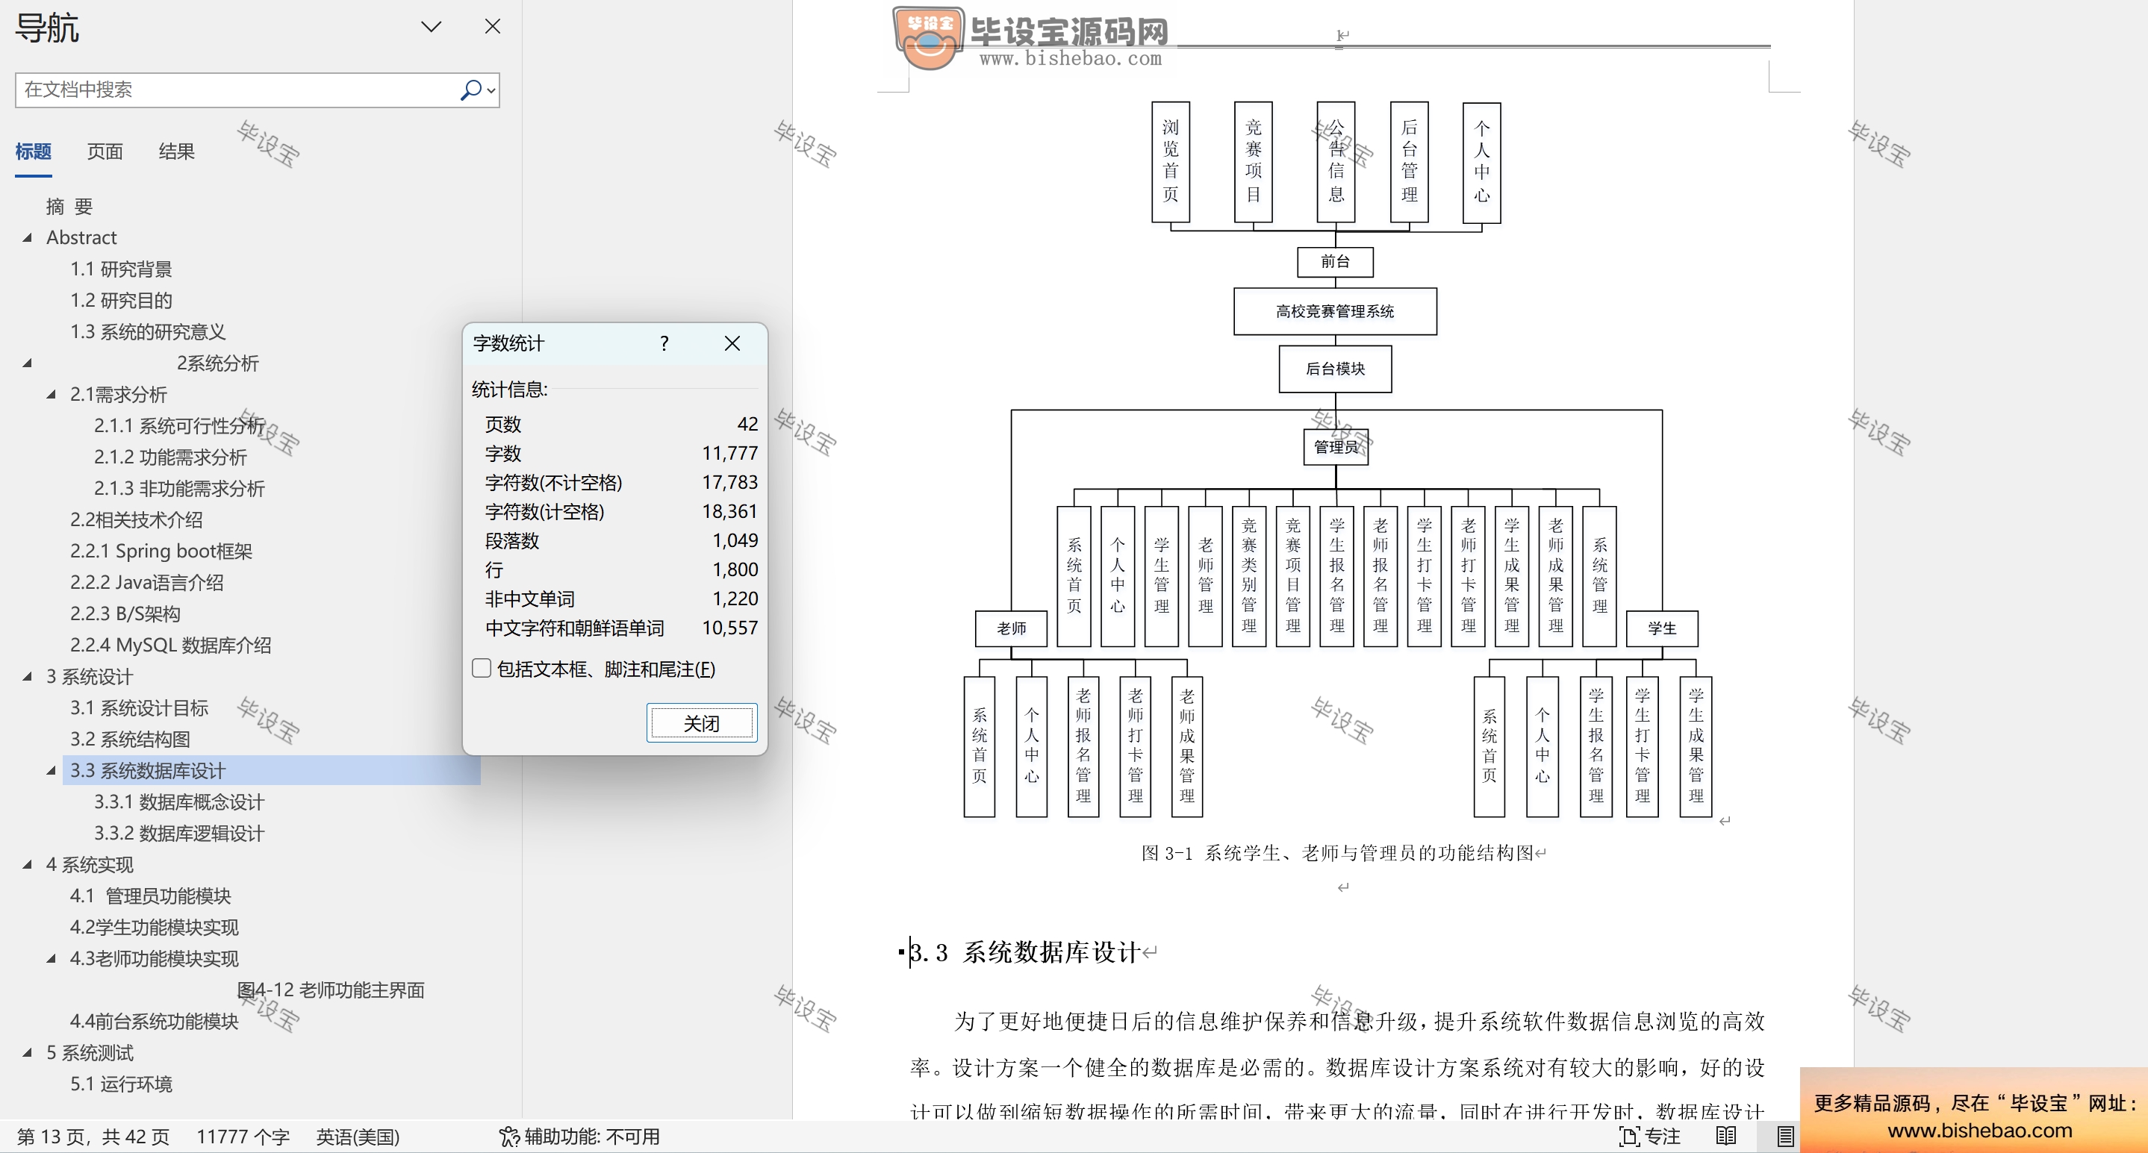Screen dimensions: 2148x1153
Task: Click the page number status 第 13 页, 共 42 页
Action: tap(93, 1137)
